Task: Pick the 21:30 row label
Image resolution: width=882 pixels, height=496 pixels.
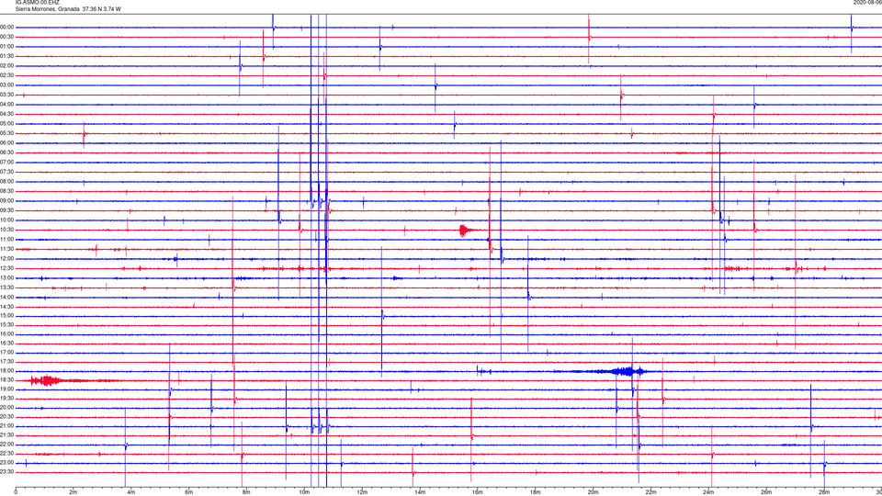Action: tap(7, 435)
